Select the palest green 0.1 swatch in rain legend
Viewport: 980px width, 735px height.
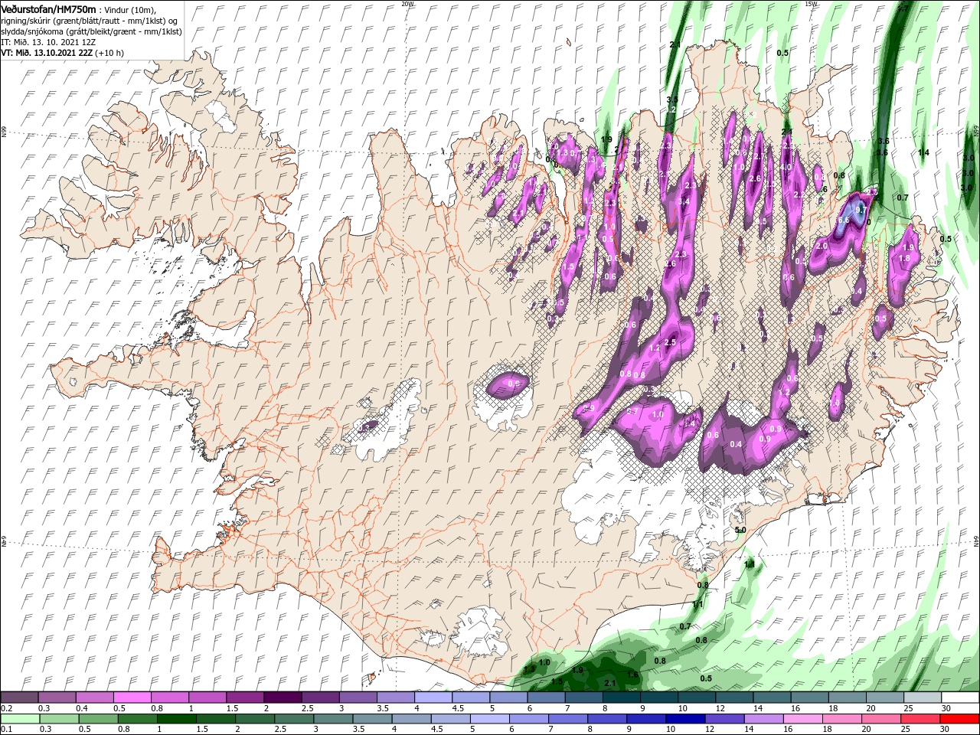[19, 719]
